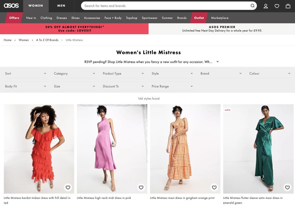
Task: Click the maxi dress in gingham orange print title
Action: tap(182, 198)
